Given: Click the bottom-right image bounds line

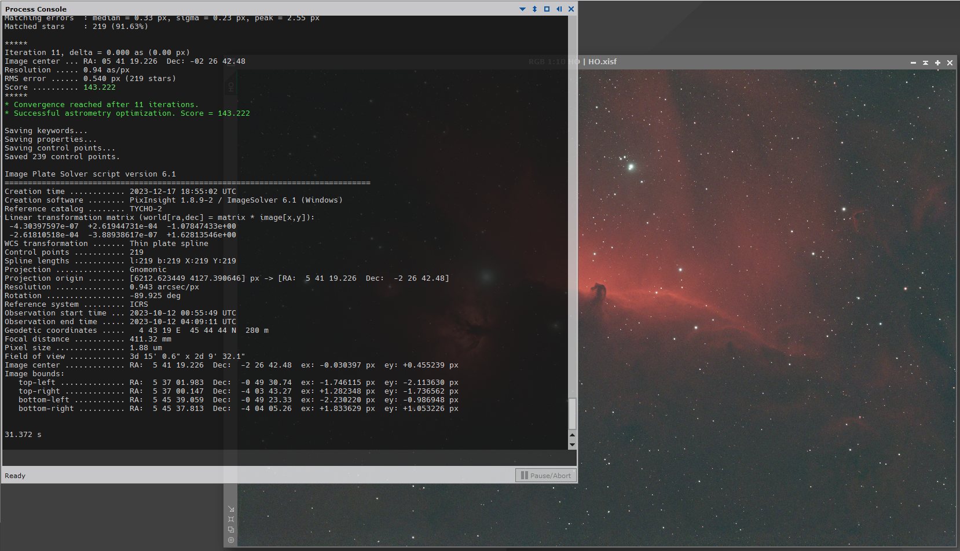Looking at the screenshot, I should tap(239, 409).
